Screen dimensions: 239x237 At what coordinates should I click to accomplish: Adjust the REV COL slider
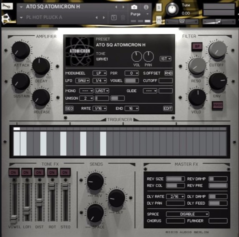(175, 186)
